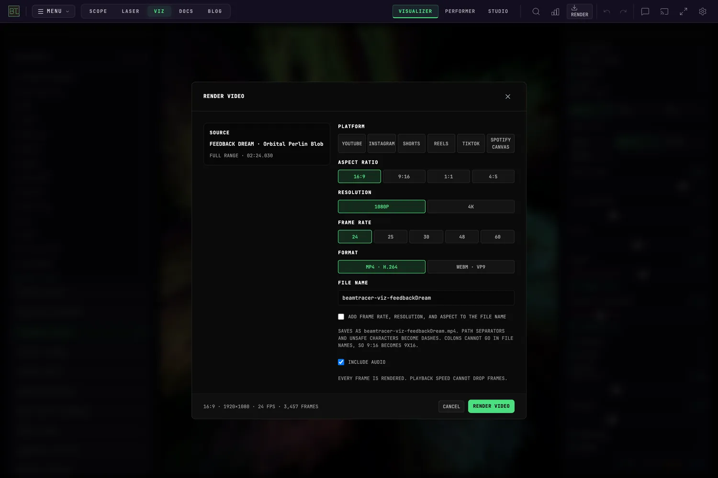Open the Blog tab
Viewport: 718px width, 478px height.
tap(215, 11)
